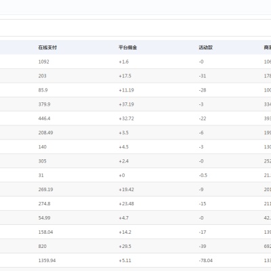The image size is (271, 271).
Task: Select the +14.2 commission cell
Action: [125, 232]
